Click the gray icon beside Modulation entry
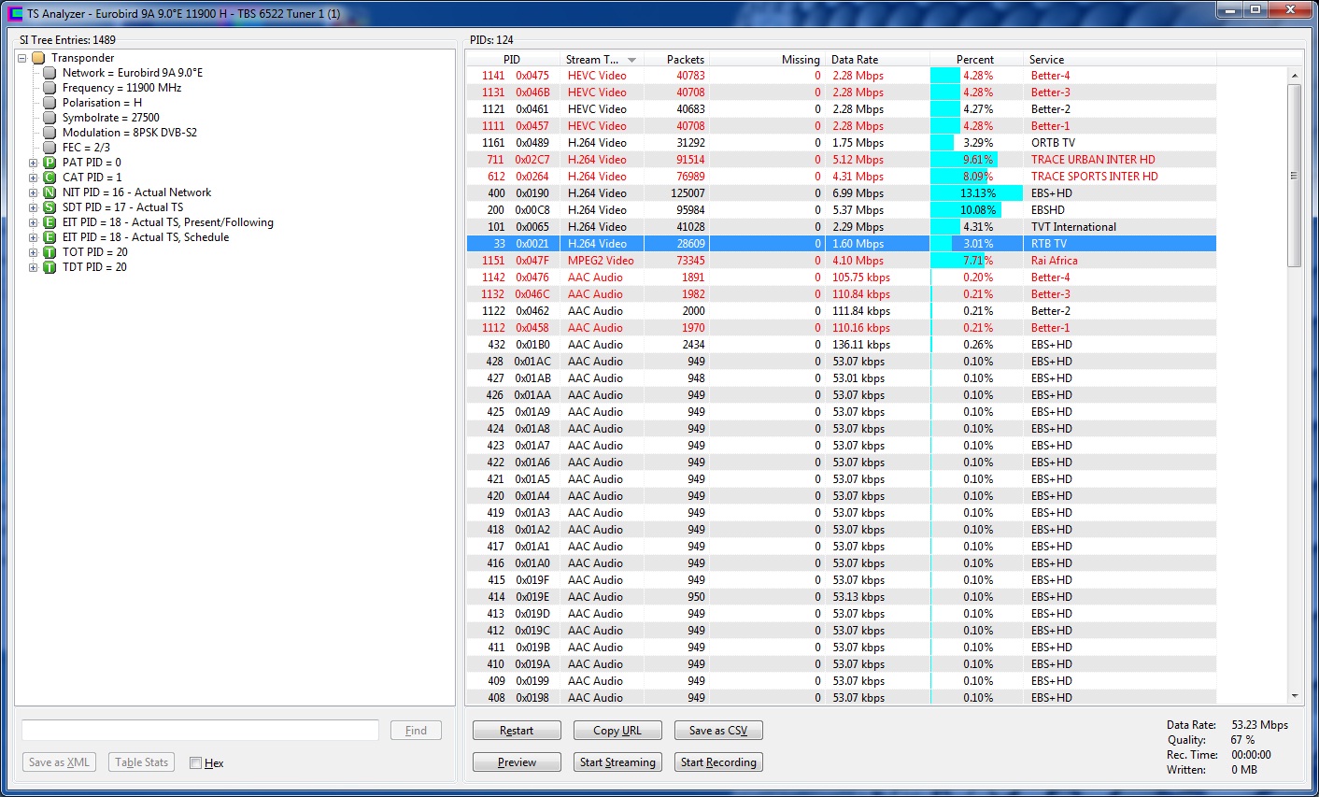The image size is (1319, 797). 50,133
